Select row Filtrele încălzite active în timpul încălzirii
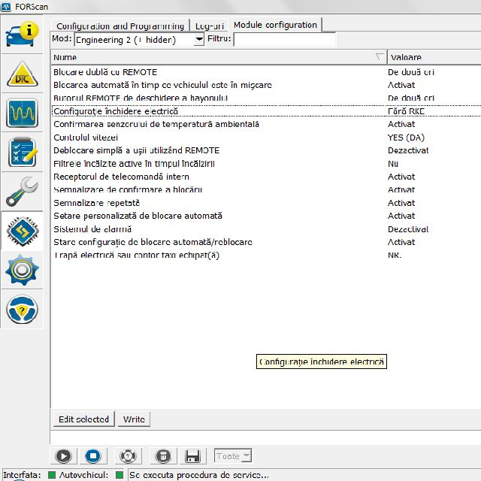 (x=265, y=164)
